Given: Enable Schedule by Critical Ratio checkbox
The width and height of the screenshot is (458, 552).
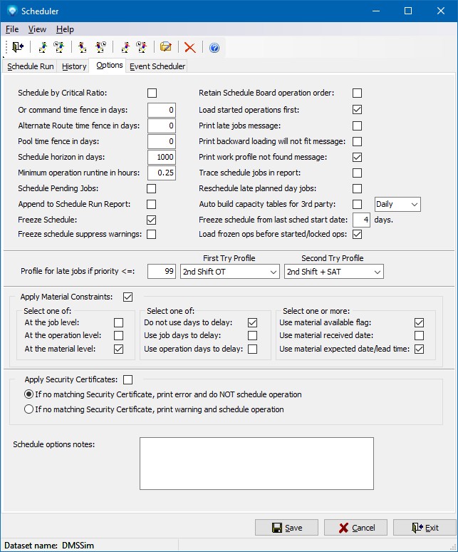Looking at the screenshot, I should pyautogui.click(x=152, y=93).
